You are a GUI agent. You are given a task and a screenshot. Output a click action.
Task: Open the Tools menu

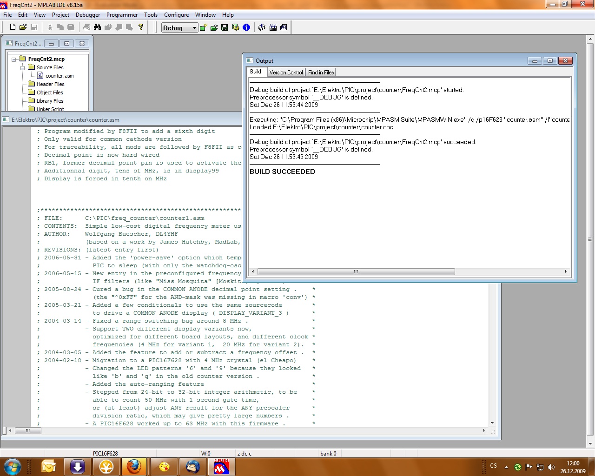[x=151, y=15]
